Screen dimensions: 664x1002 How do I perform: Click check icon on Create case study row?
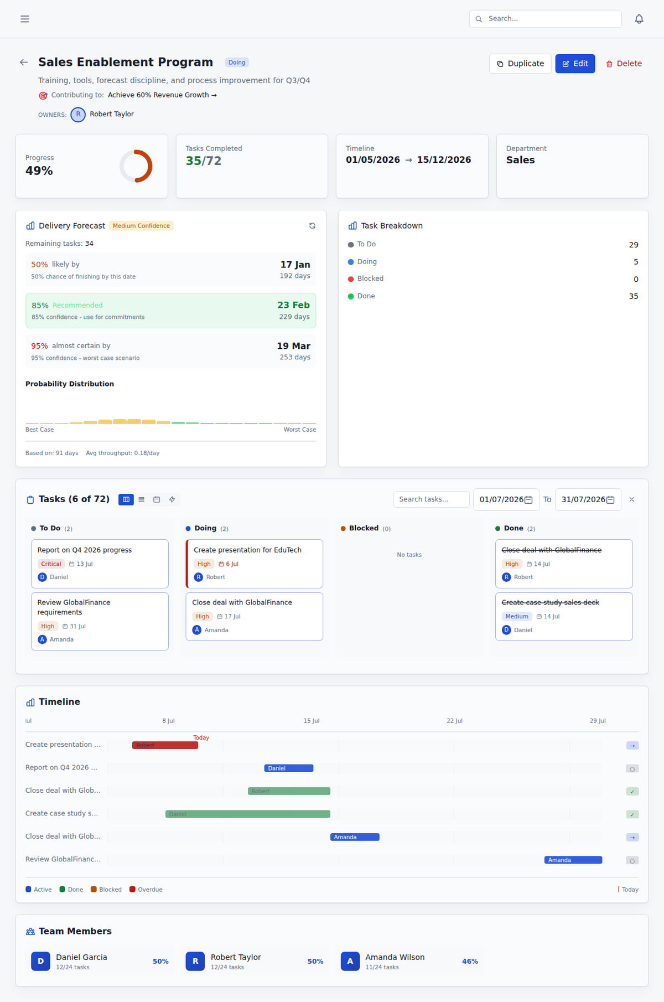[632, 814]
